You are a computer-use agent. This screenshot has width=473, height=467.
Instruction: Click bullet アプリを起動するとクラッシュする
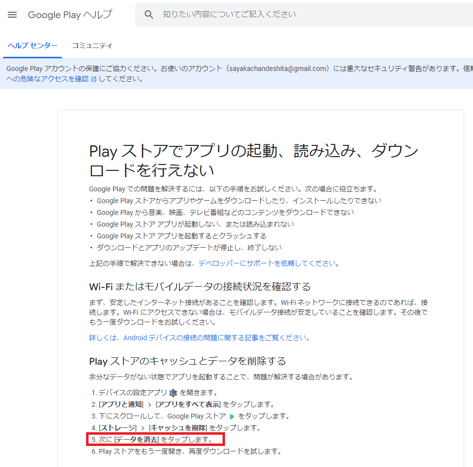click(181, 236)
